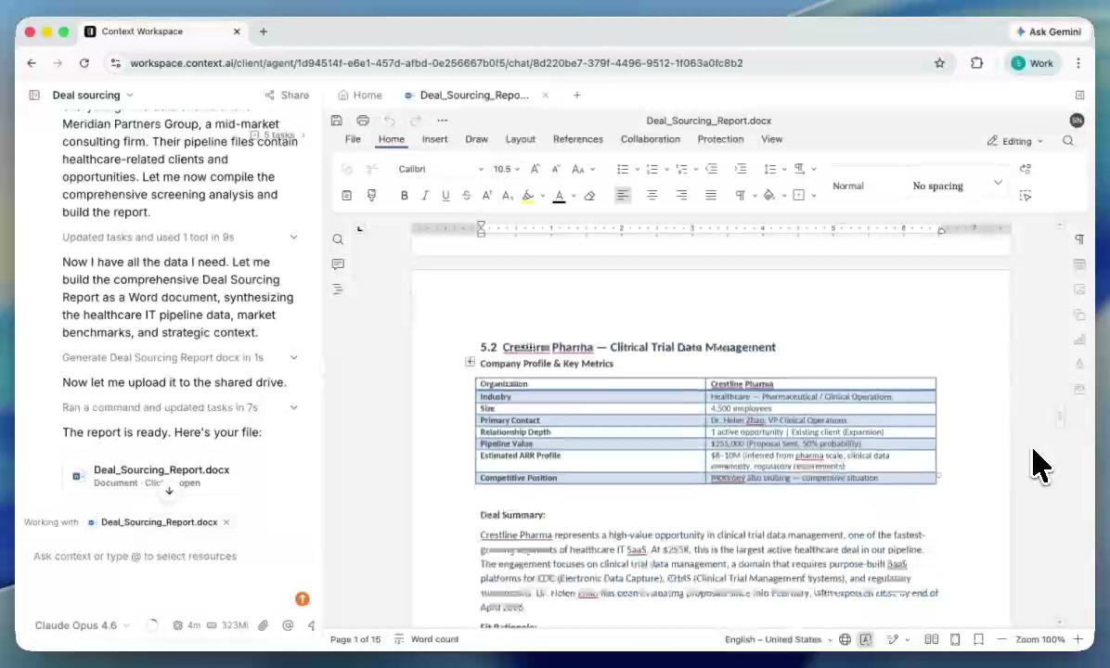Image resolution: width=1110 pixels, height=668 pixels.
Task: Toggle the left sidebar panel icon
Action: [34, 95]
